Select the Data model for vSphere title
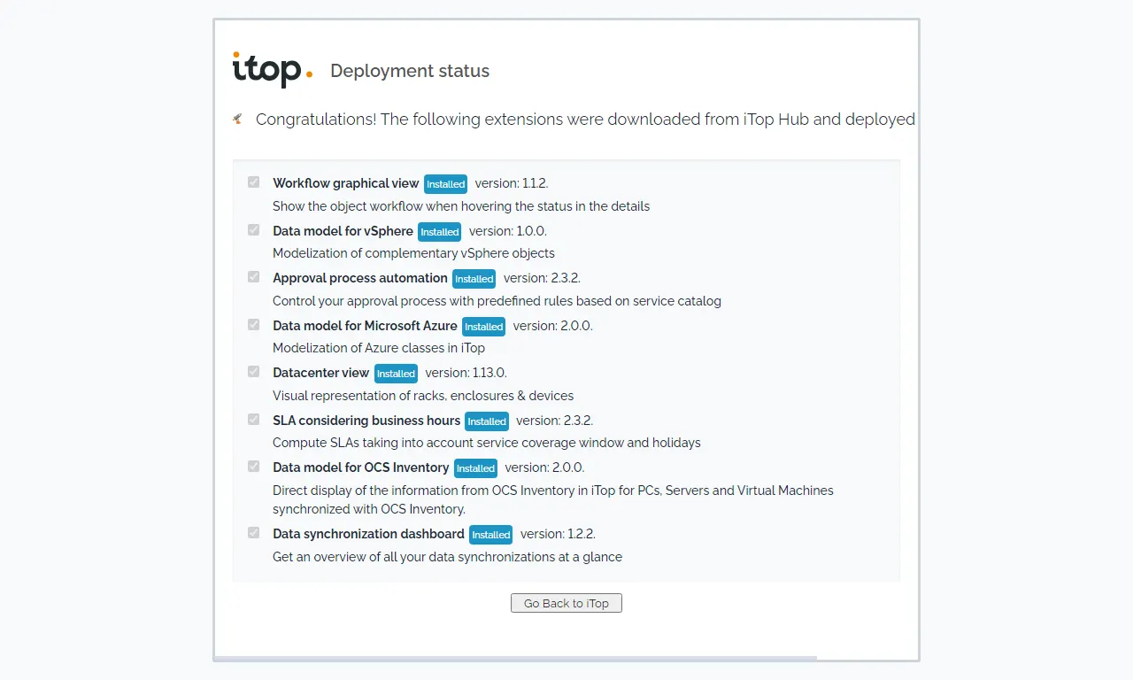 coord(343,231)
